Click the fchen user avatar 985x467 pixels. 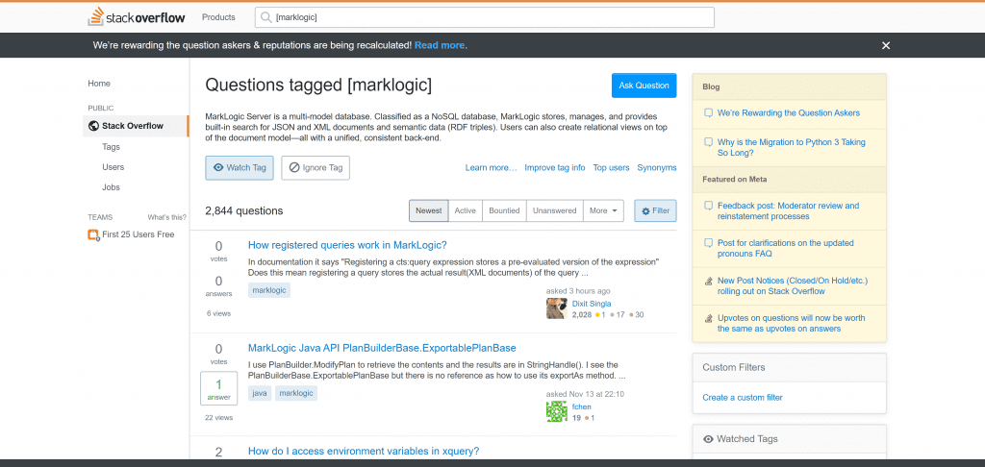pos(556,412)
